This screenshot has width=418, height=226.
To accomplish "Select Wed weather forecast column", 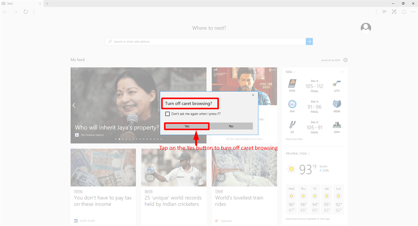I will [x=291, y=199].
